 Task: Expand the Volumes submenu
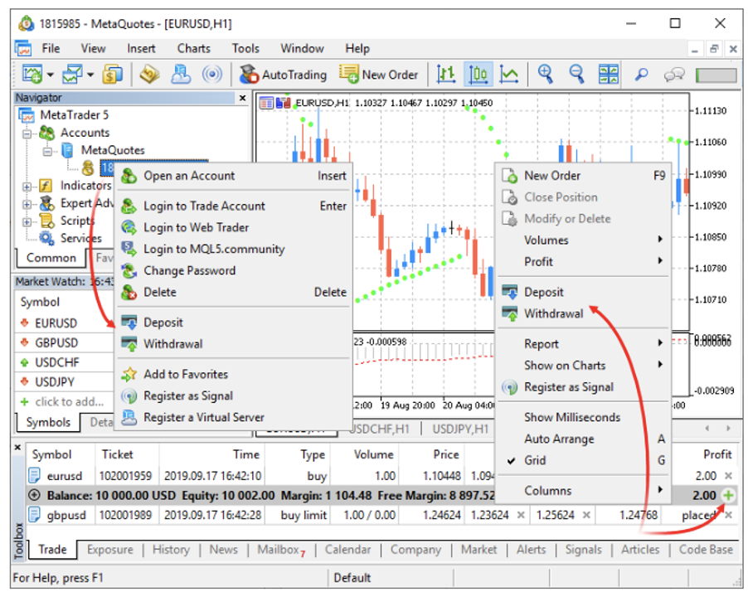click(x=582, y=240)
